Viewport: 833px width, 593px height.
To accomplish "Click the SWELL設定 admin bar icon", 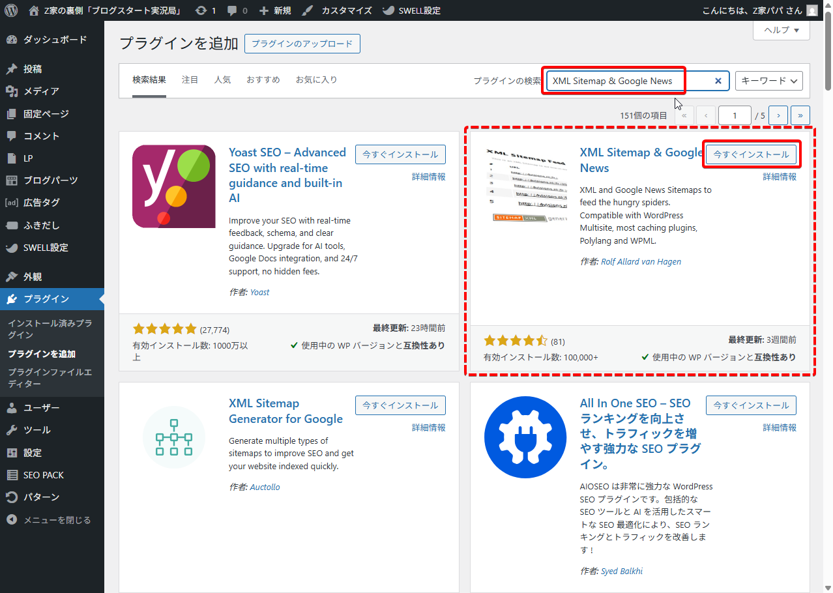I will [388, 10].
